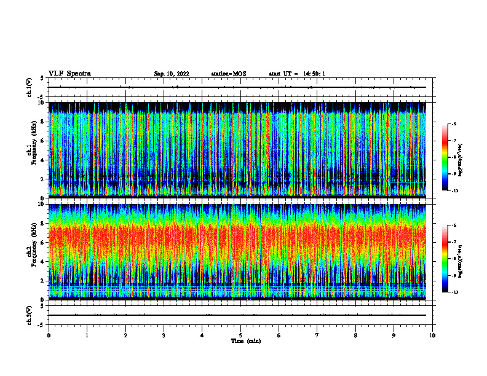This screenshot has height=376, width=487.
Task: Click the "ch.1(V)" waveform axis label
Action: click(x=30, y=87)
